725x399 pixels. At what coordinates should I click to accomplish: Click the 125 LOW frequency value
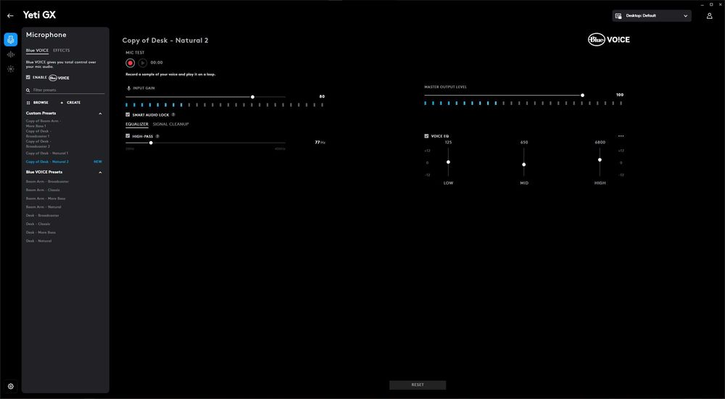448,143
